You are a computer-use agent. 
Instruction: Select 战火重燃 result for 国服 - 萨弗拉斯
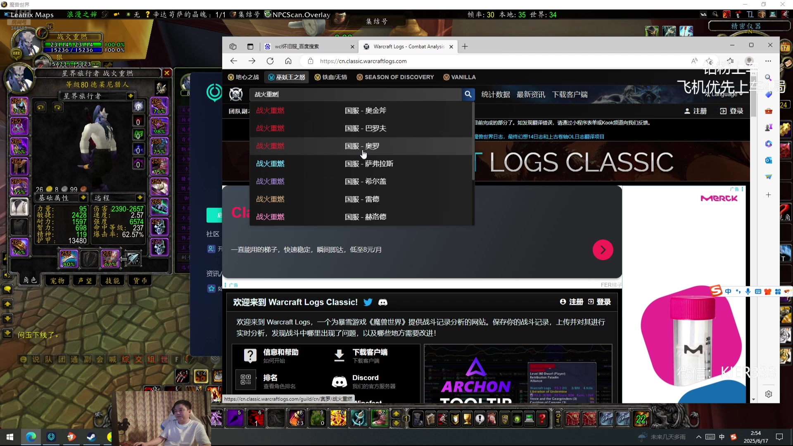coord(361,164)
